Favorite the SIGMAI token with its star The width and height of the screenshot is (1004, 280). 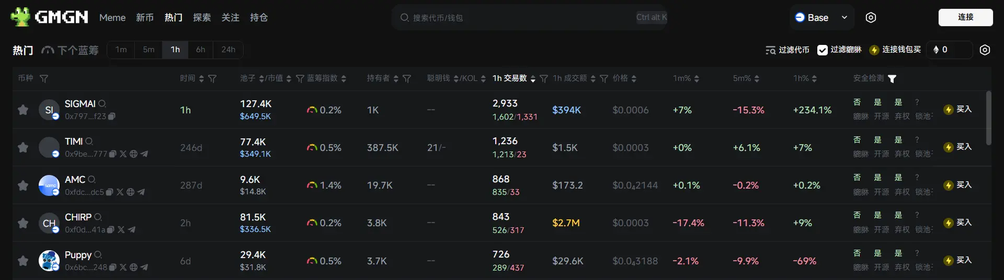(23, 110)
